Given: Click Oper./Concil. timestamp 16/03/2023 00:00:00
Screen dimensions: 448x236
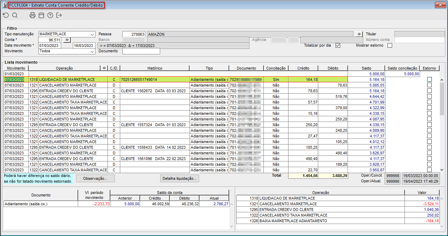Looking at the screenshot, I should (420, 175).
